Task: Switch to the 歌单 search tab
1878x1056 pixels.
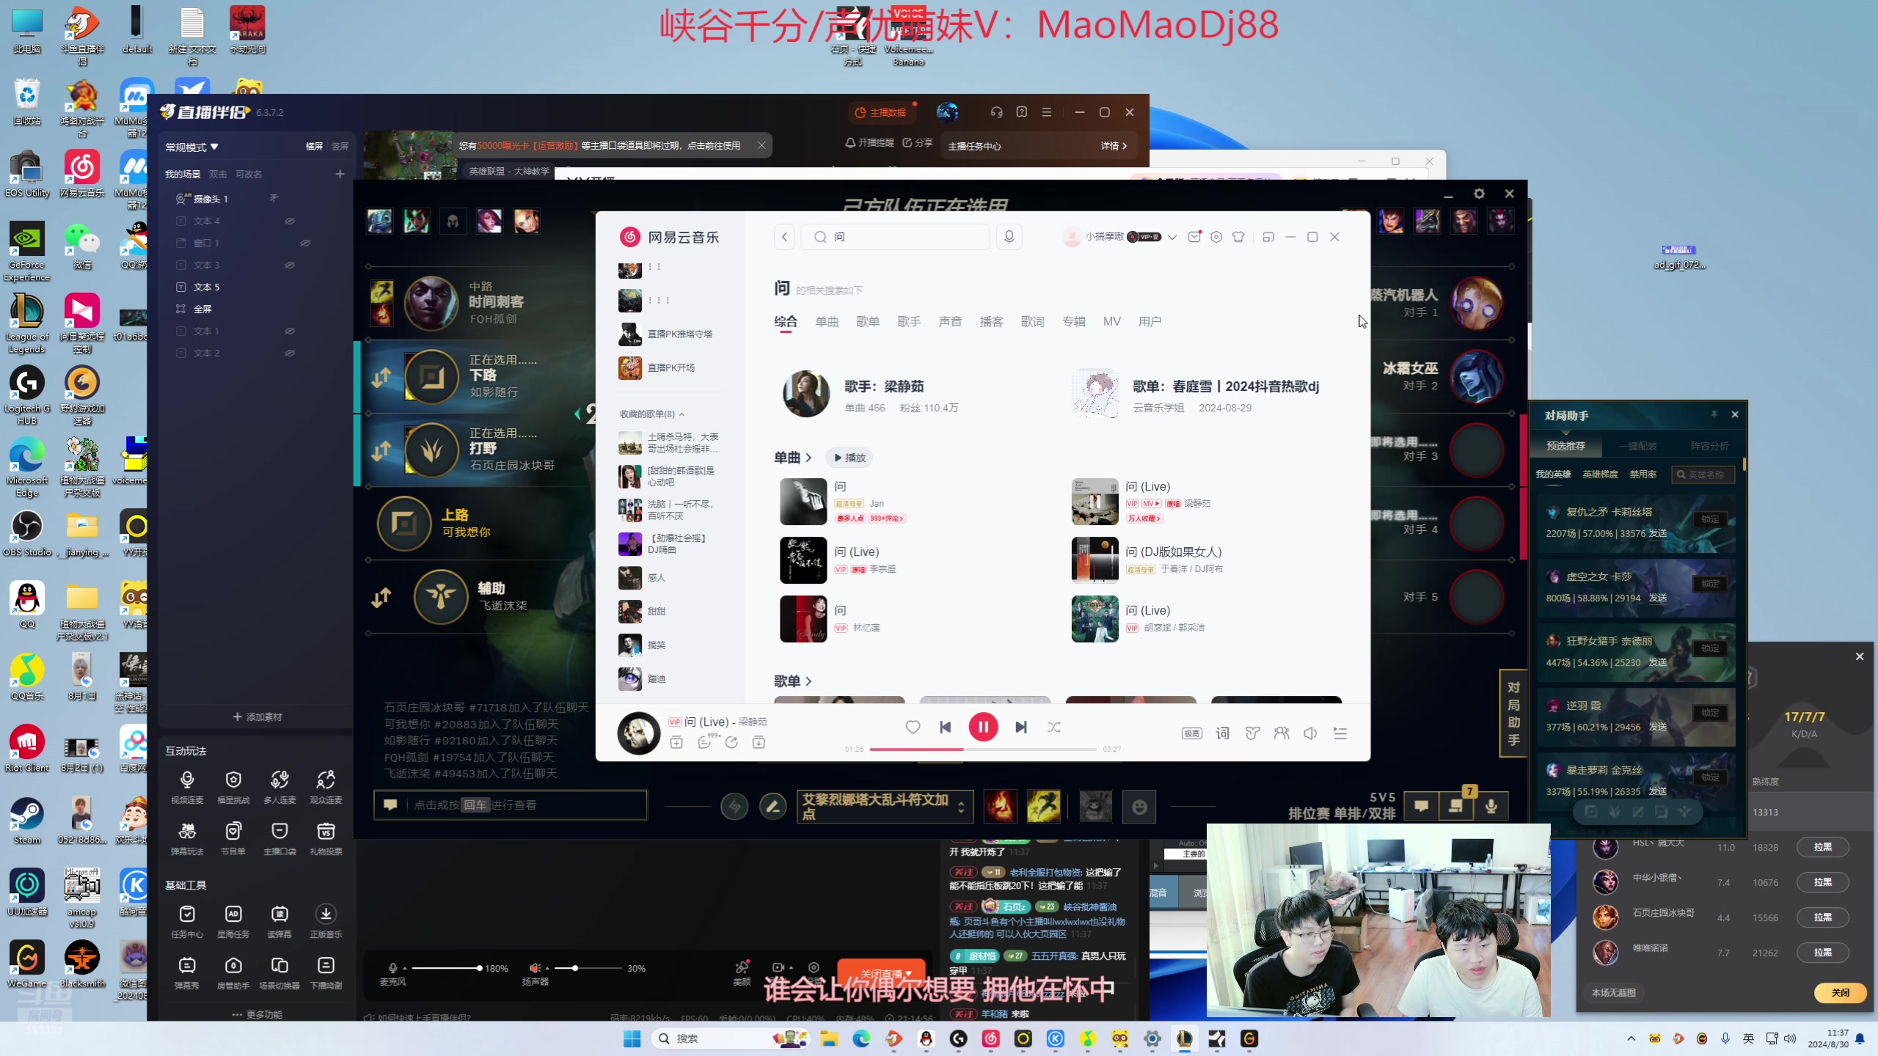Action: click(868, 321)
